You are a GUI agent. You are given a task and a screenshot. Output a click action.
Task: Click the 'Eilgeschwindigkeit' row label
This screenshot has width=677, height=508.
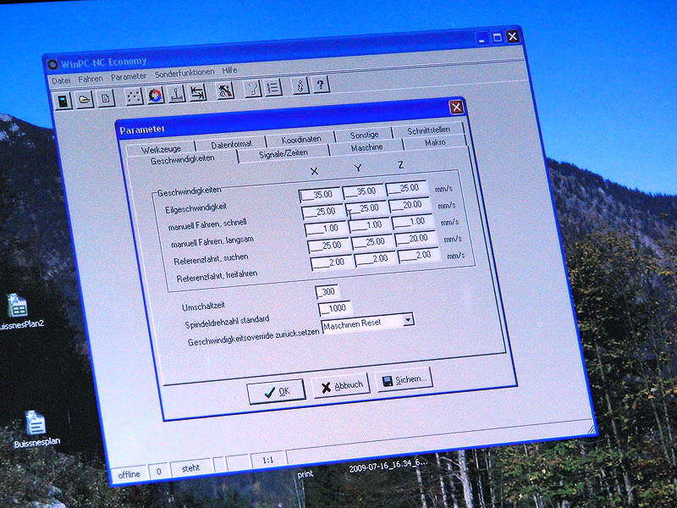195,208
